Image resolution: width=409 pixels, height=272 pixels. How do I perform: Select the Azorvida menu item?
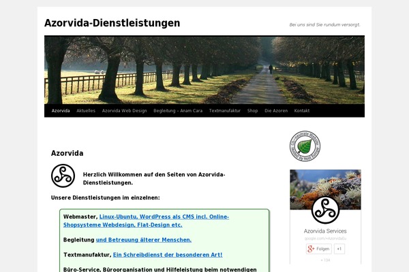click(61, 111)
